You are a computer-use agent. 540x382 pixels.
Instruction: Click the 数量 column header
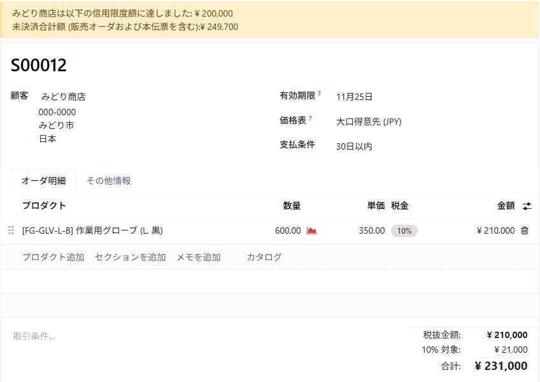(x=292, y=206)
